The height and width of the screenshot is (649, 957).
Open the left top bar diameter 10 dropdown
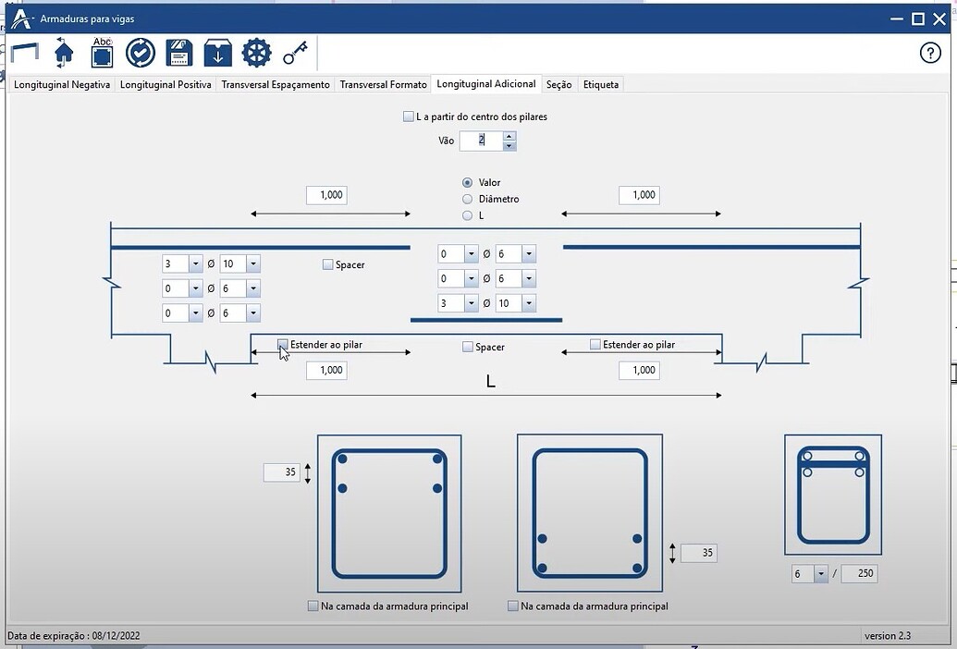pyautogui.click(x=253, y=264)
